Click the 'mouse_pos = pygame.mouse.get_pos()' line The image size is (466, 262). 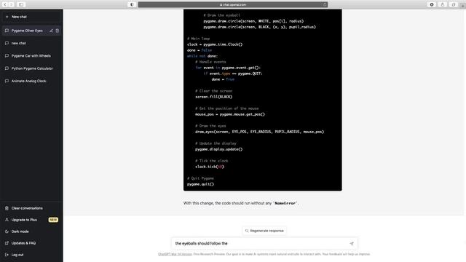tap(230, 114)
